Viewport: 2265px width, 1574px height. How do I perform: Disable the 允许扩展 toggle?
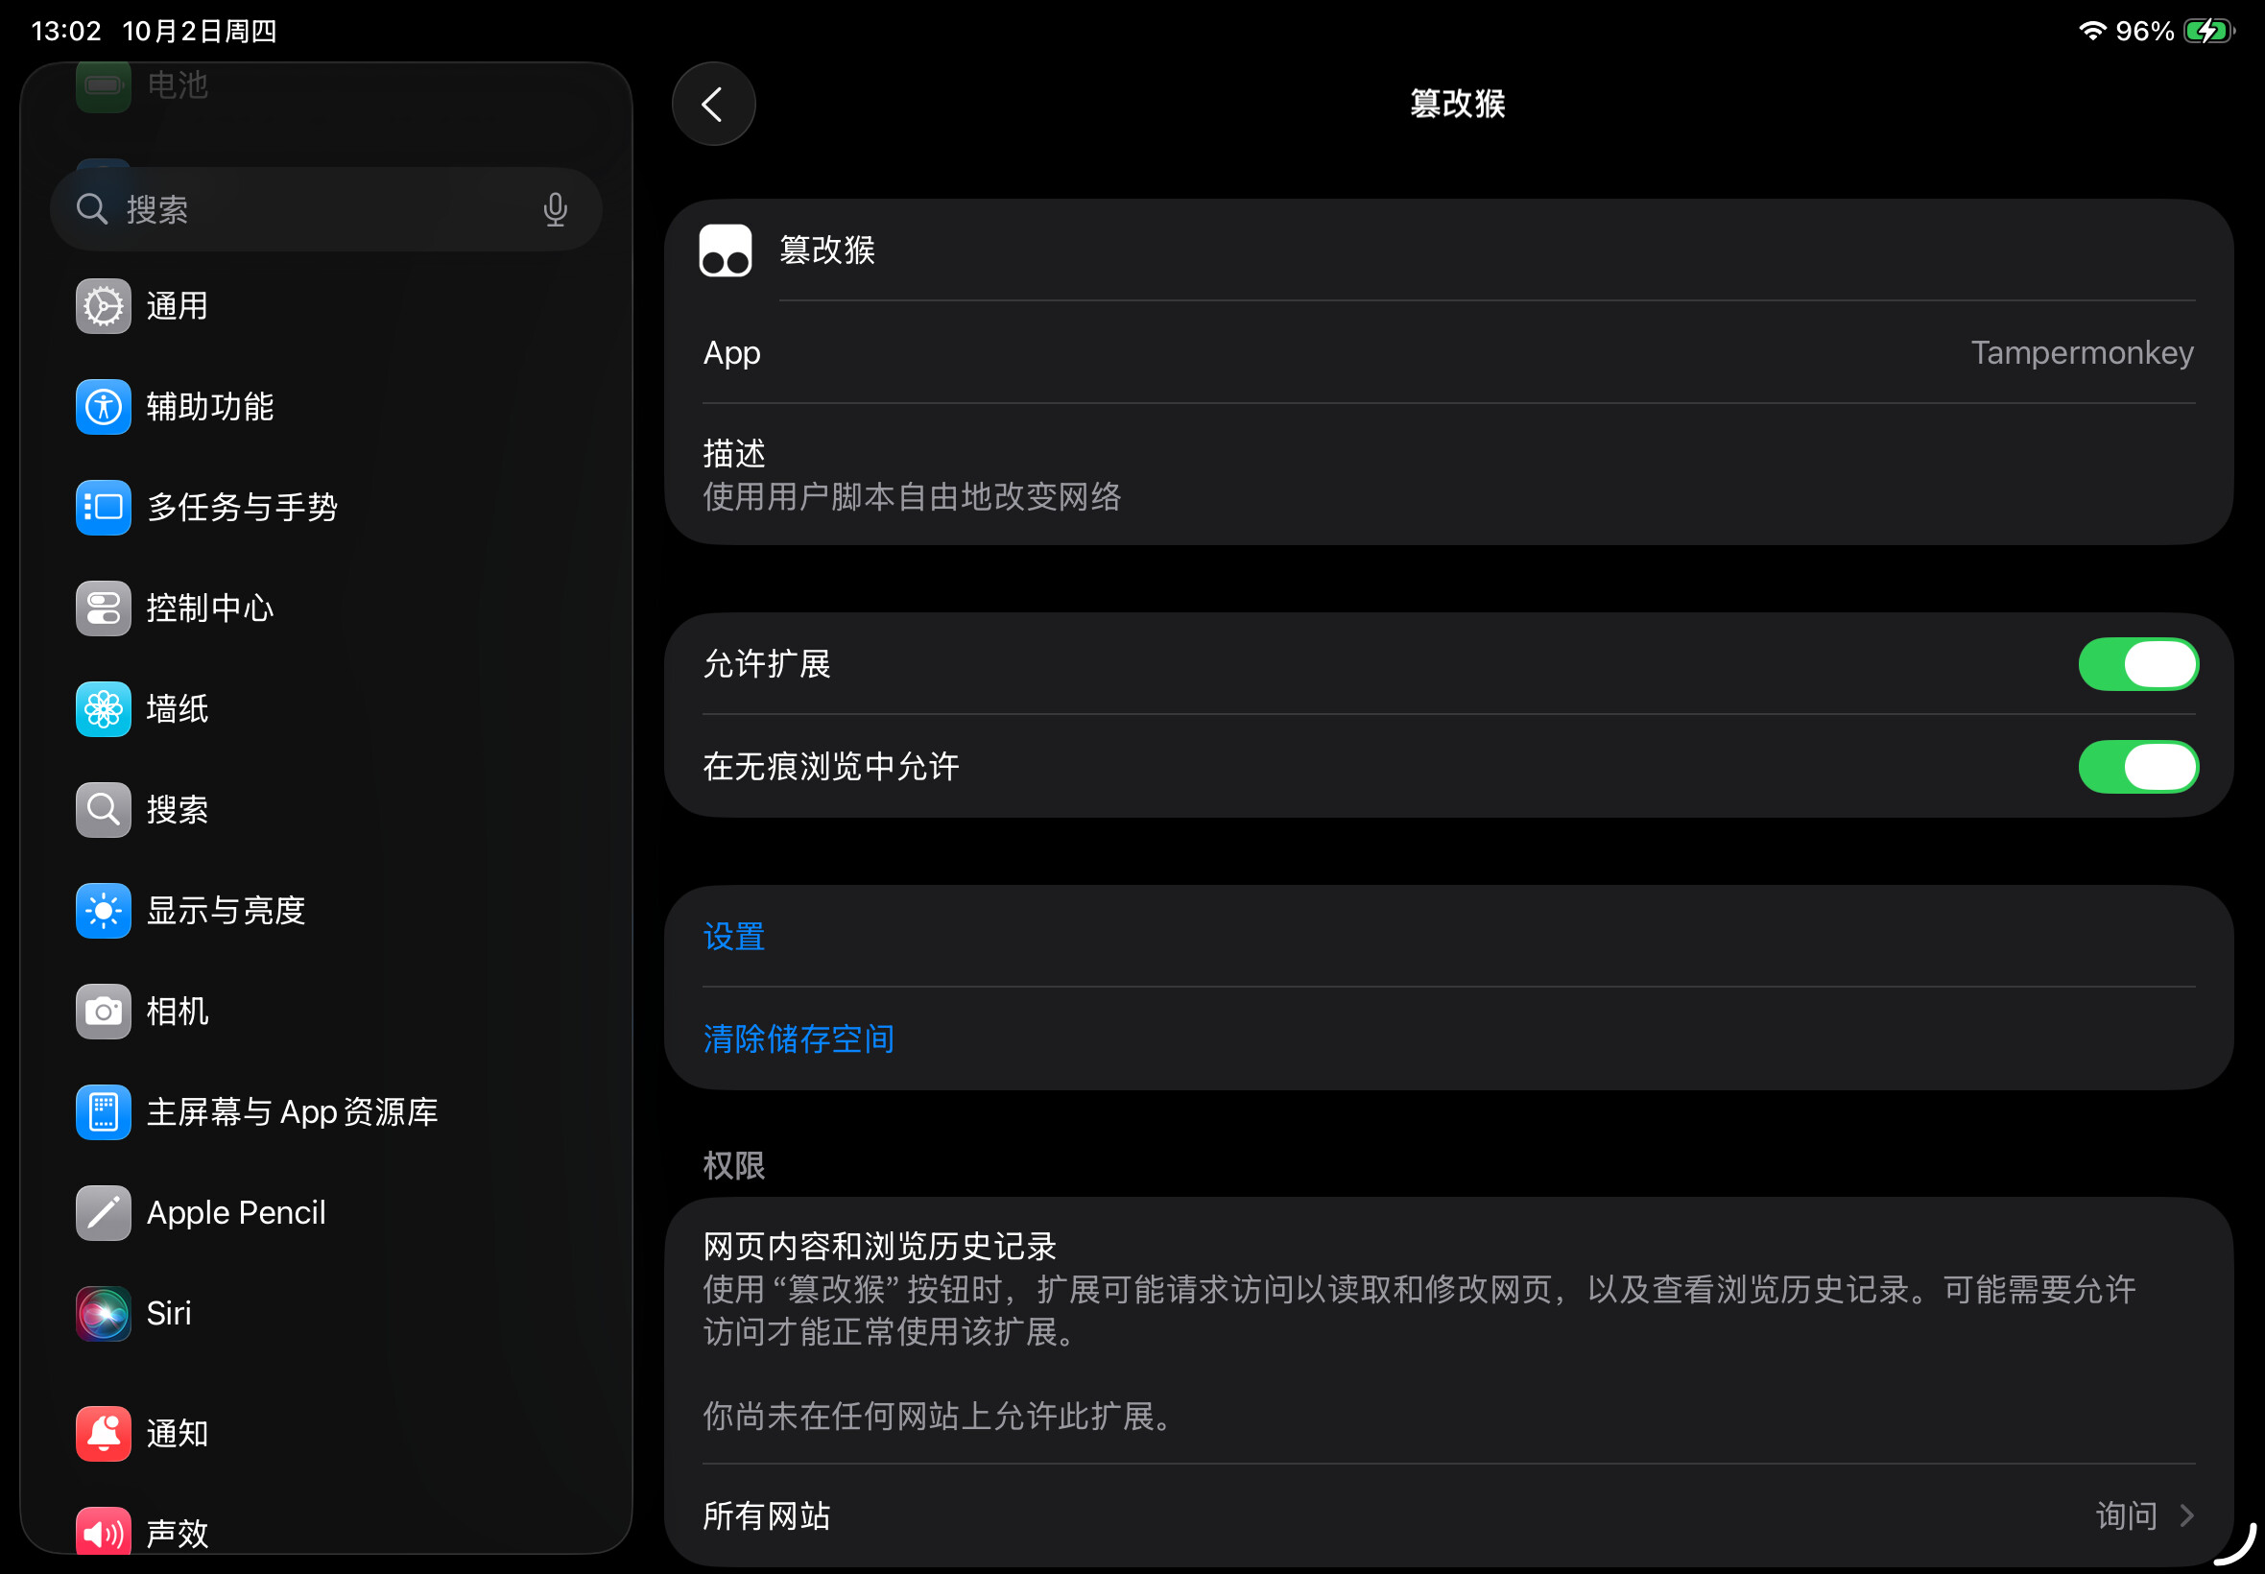(x=2136, y=664)
